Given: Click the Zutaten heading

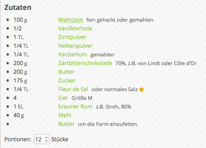Looking at the screenshot, I should (18, 7).
